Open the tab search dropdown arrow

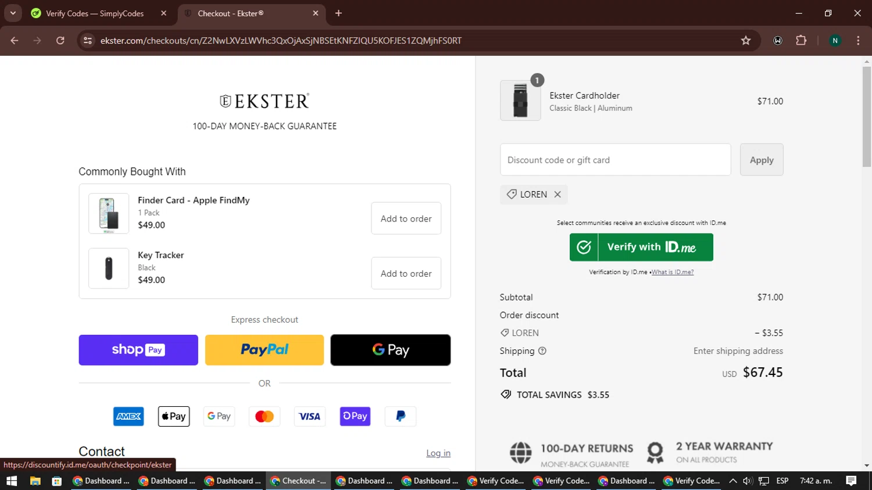pos(13,13)
